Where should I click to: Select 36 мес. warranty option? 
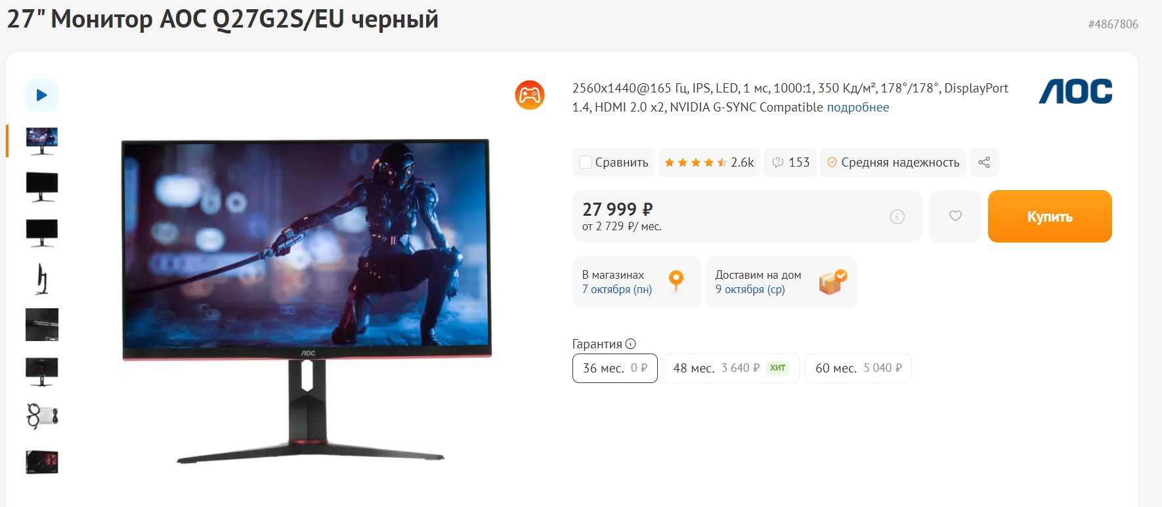pyautogui.click(x=615, y=368)
